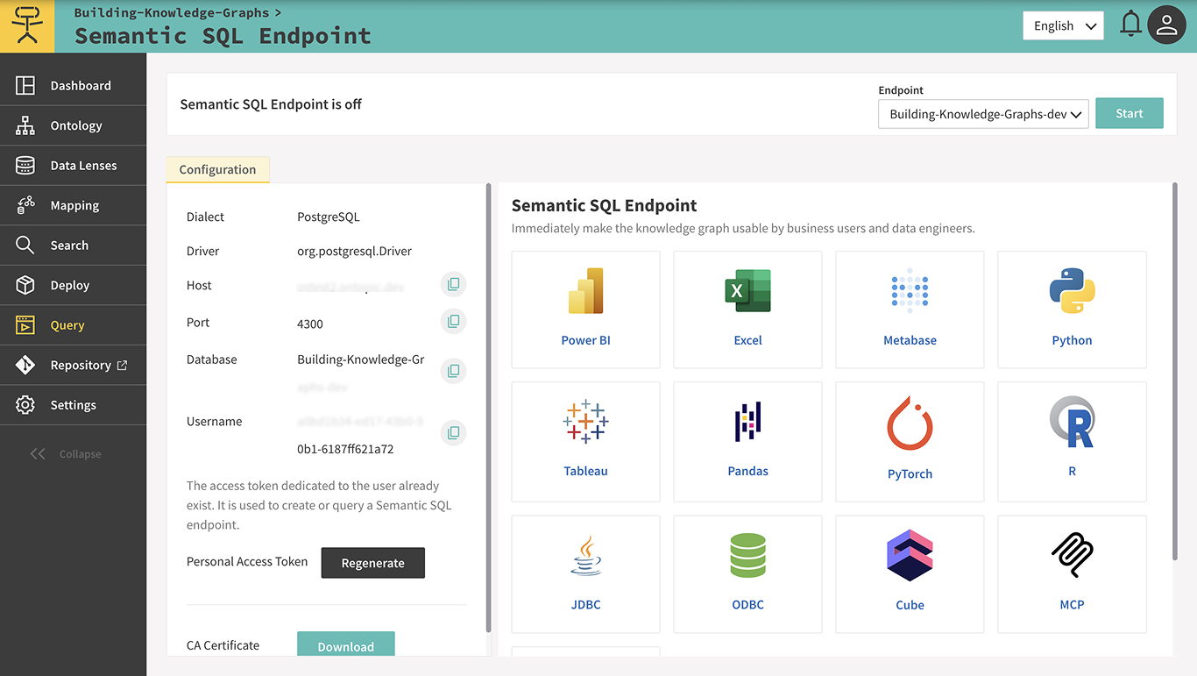Image resolution: width=1197 pixels, height=676 pixels.
Task: Regenerate the Personal Access Token
Action: click(372, 563)
